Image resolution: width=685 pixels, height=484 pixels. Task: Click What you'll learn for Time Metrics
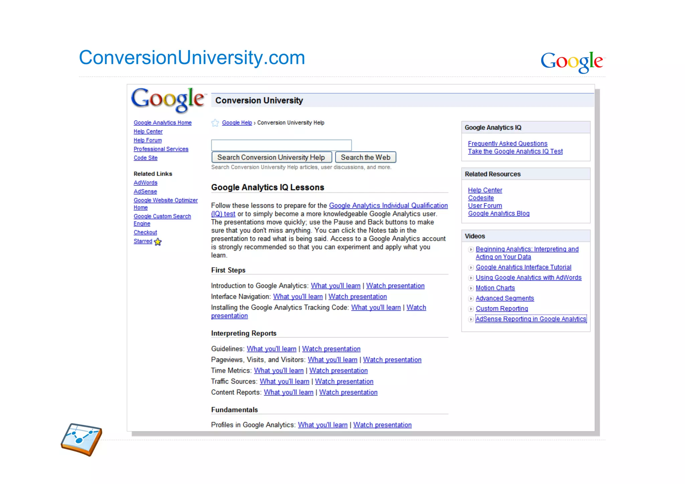(279, 371)
